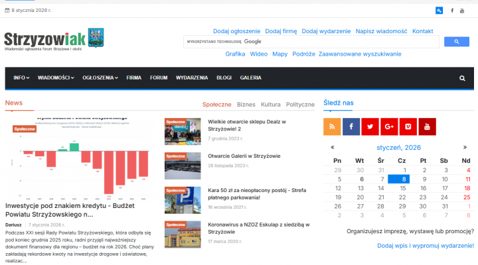Click the Vimeo social icon

(408, 126)
